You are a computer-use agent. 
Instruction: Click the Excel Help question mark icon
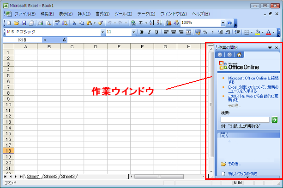pyautogui.click(x=229, y=23)
